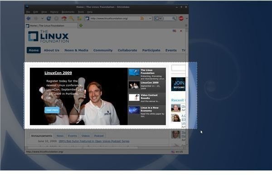This screenshot has height=175, width=272.
Task: Open the Events navigation item
Action: (171, 50)
